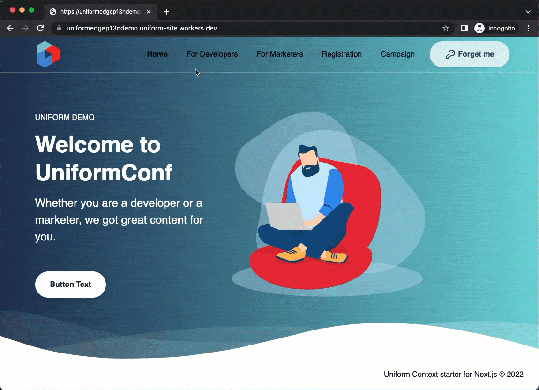Click the browser forward arrow
The width and height of the screenshot is (539, 390).
(25, 28)
